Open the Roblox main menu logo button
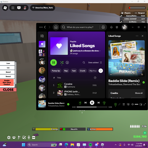 tap(5, 8)
